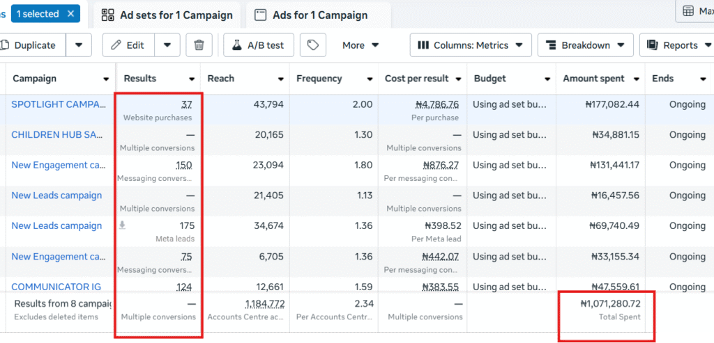Viewport: 714px width, 343px height.
Task: Click the Duplicate button
Action: click(x=31, y=45)
